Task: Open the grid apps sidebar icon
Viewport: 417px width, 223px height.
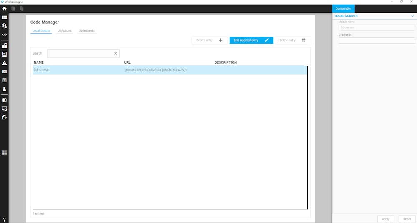Action: click(x=4, y=152)
